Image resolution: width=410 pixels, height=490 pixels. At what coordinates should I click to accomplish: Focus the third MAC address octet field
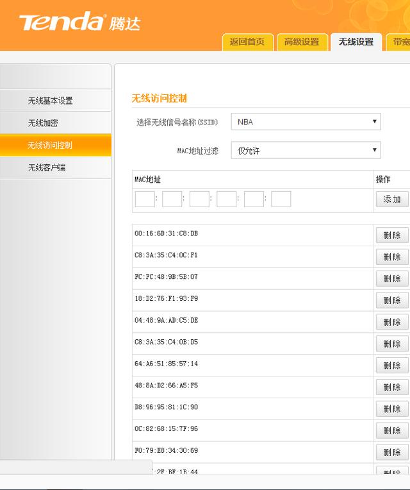click(x=199, y=199)
